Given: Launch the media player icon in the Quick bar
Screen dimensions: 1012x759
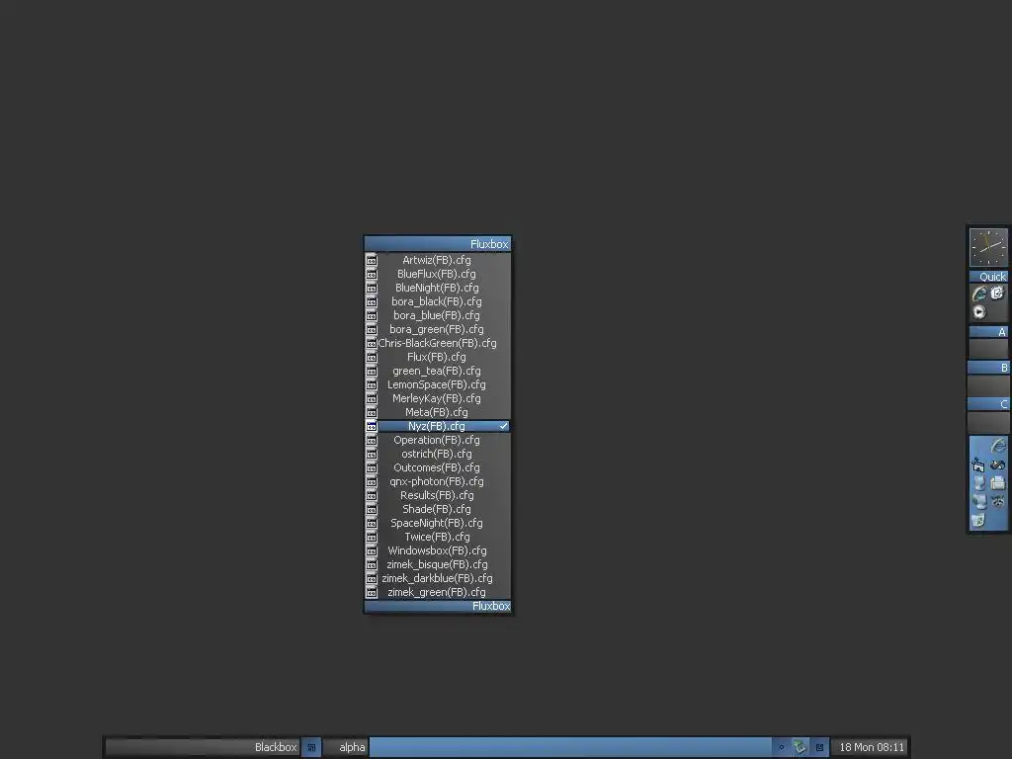Looking at the screenshot, I should coord(979,312).
